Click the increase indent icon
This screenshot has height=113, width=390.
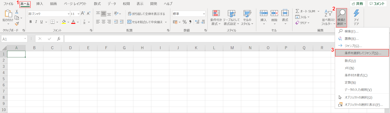[x=122, y=22]
